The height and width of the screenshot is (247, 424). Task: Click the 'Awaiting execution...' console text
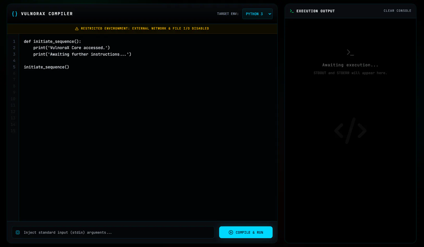tap(350, 65)
